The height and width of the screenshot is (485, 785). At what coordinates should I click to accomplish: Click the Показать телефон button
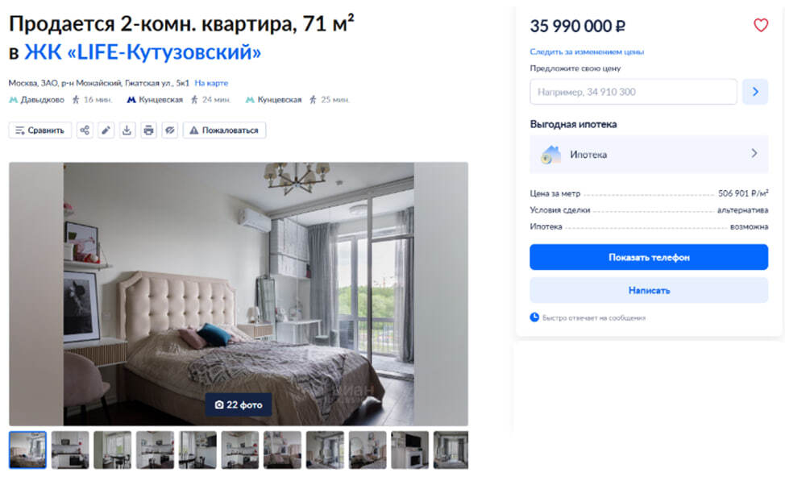coord(649,257)
